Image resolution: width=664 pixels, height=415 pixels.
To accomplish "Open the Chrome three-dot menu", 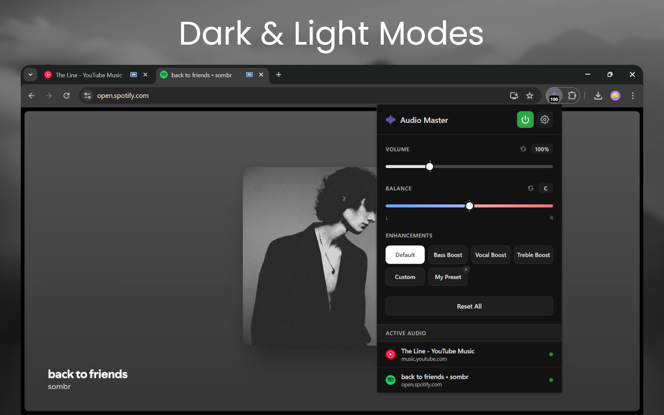I will coord(632,95).
